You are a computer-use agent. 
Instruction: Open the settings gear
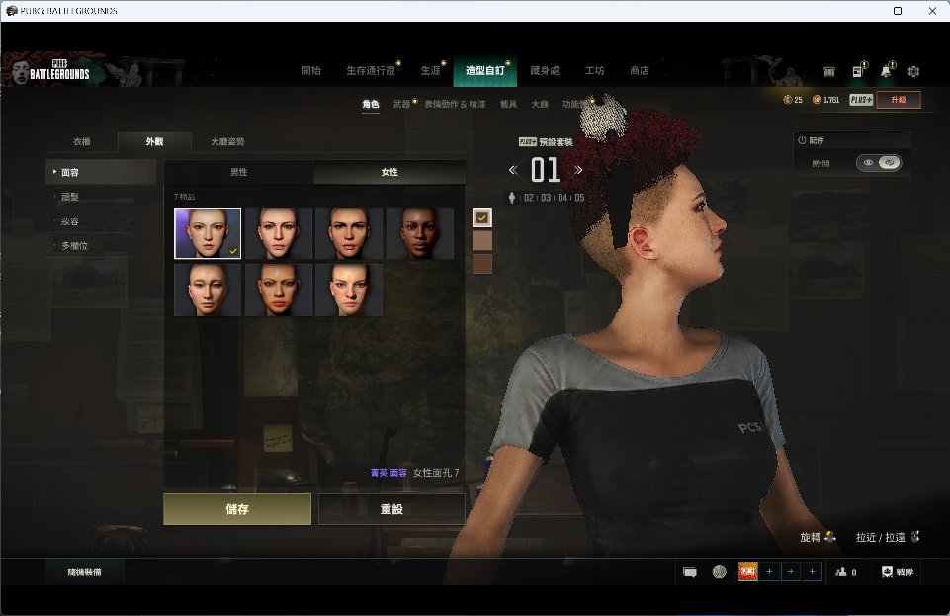pyautogui.click(x=913, y=71)
